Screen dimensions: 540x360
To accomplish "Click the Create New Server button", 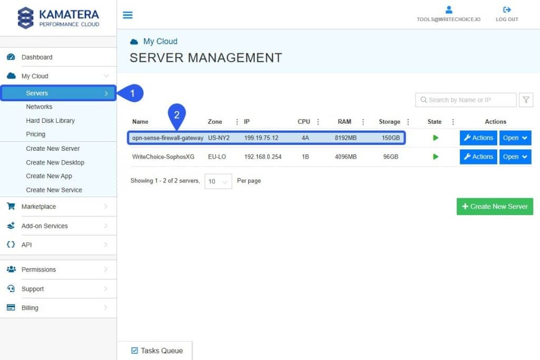I will [x=495, y=207].
